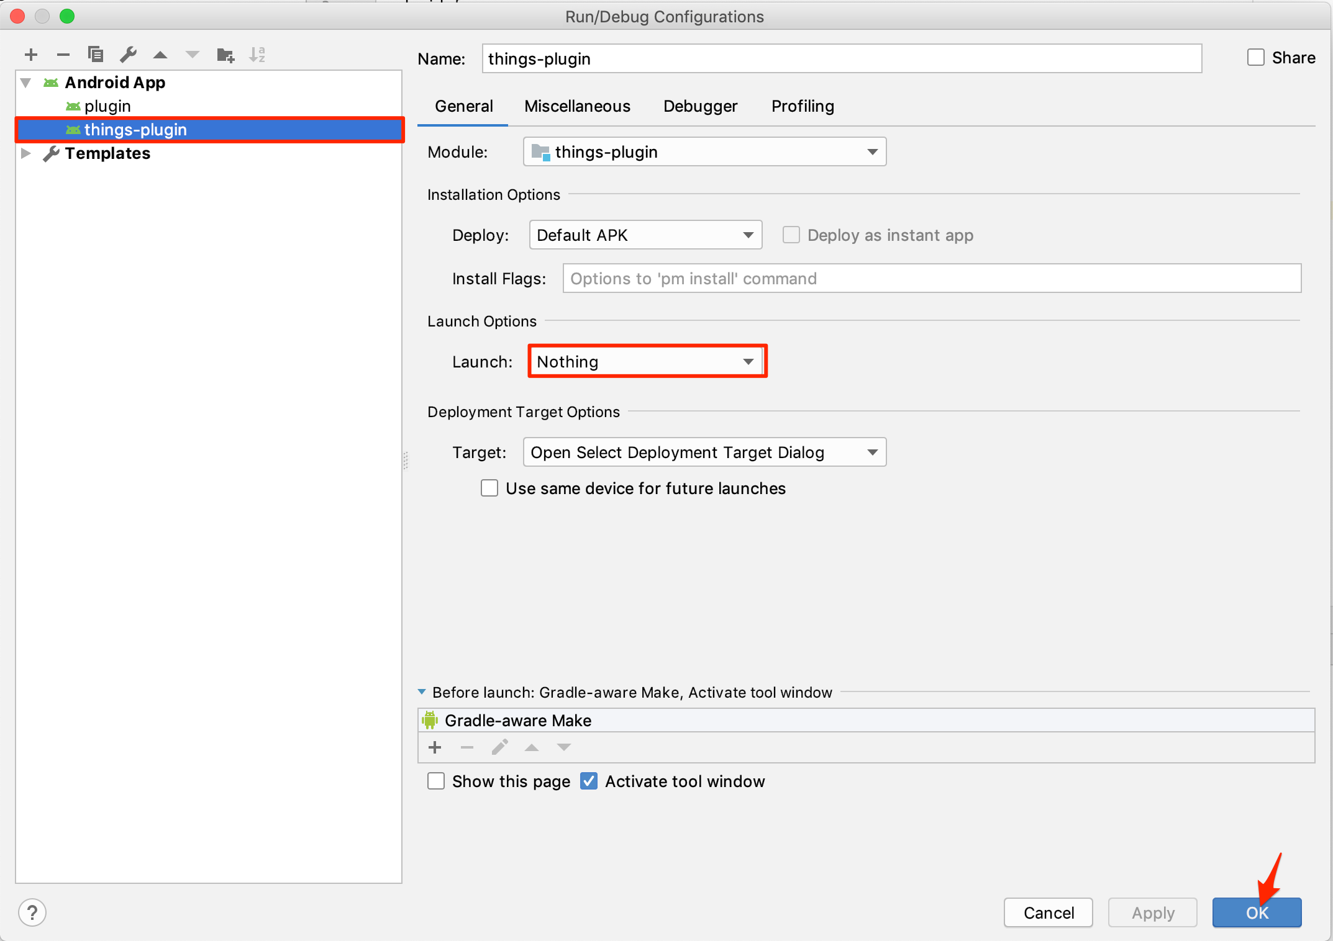Click the create new folder icon
The height and width of the screenshot is (941, 1333).
(x=225, y=55)
